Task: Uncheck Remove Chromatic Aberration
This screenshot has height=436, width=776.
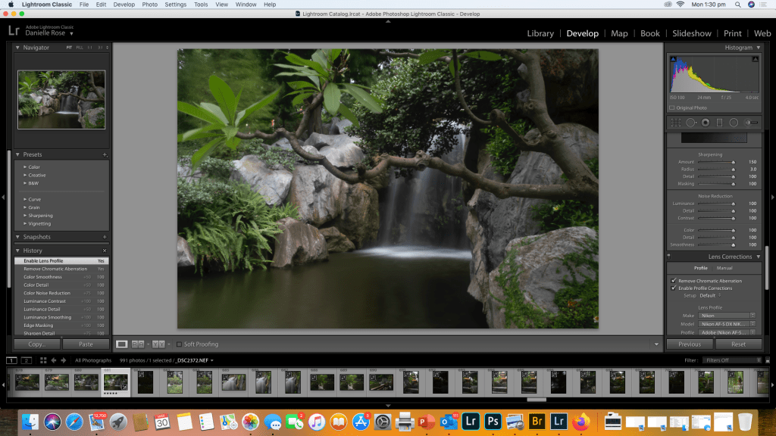Action: (x=674, y=281)
